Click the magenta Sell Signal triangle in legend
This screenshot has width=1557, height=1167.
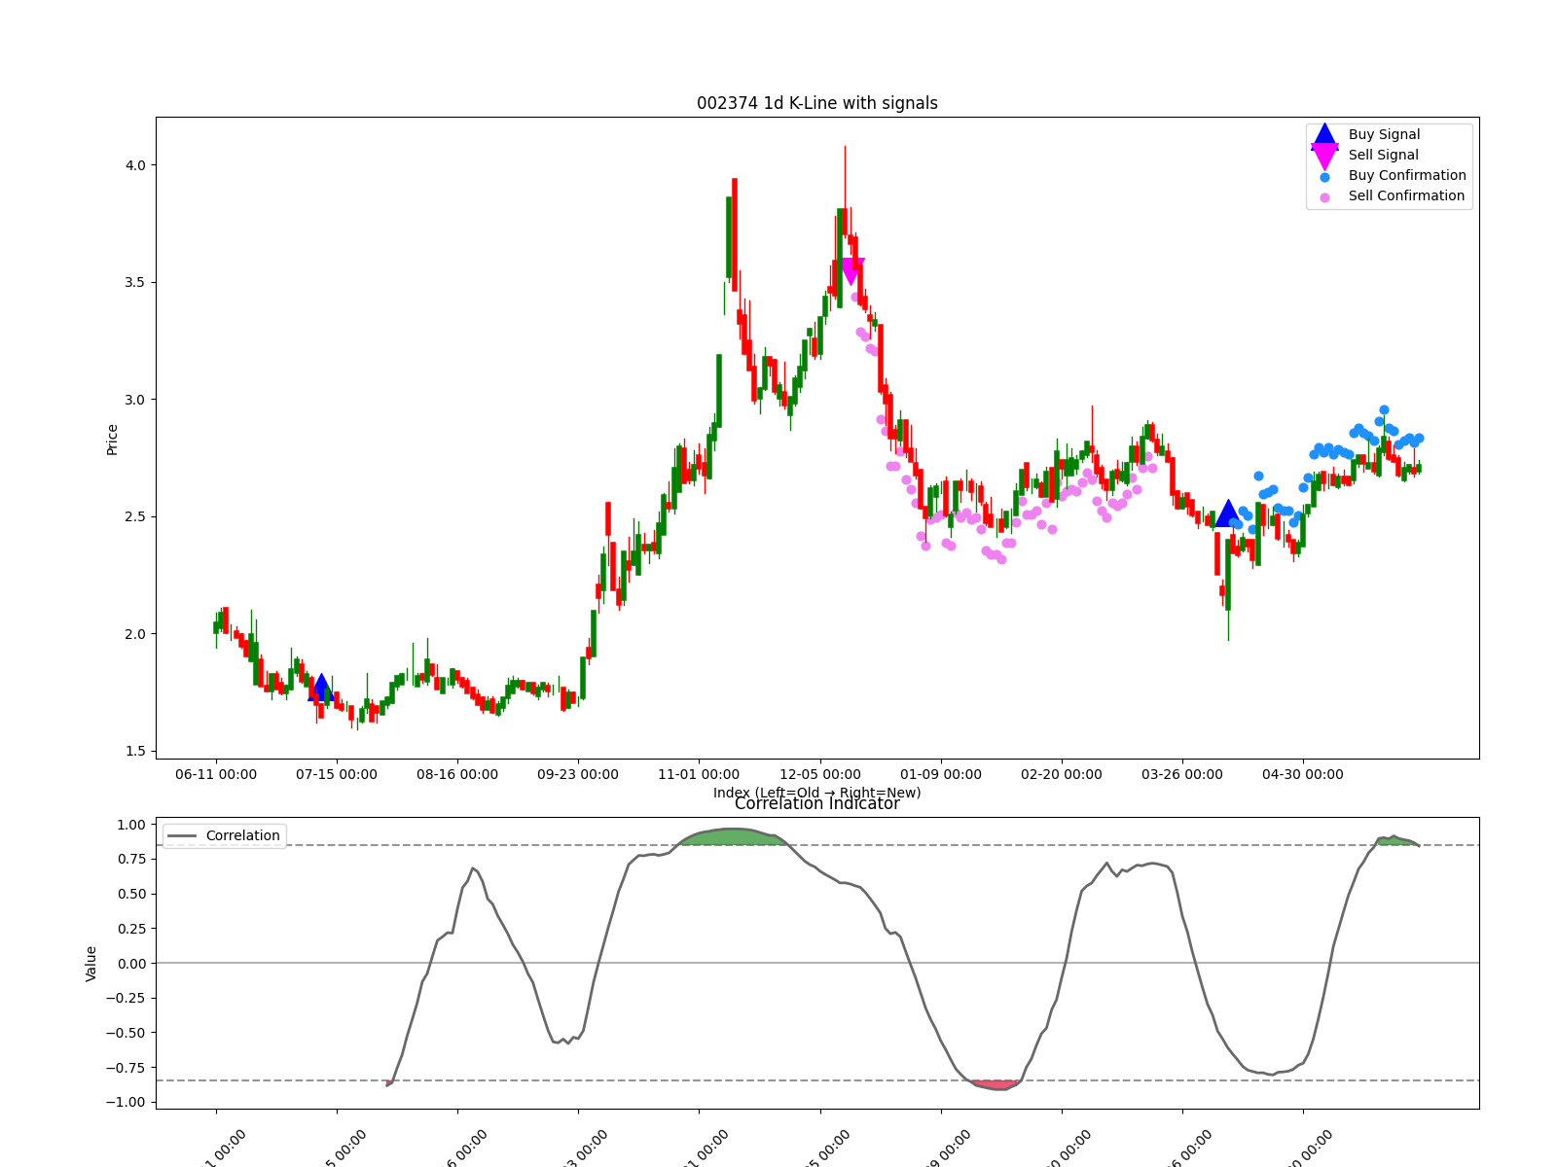tap(1324, 156)
